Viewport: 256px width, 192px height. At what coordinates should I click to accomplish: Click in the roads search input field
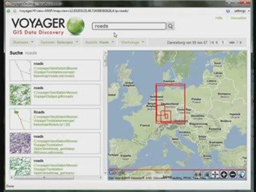point(129,26)
